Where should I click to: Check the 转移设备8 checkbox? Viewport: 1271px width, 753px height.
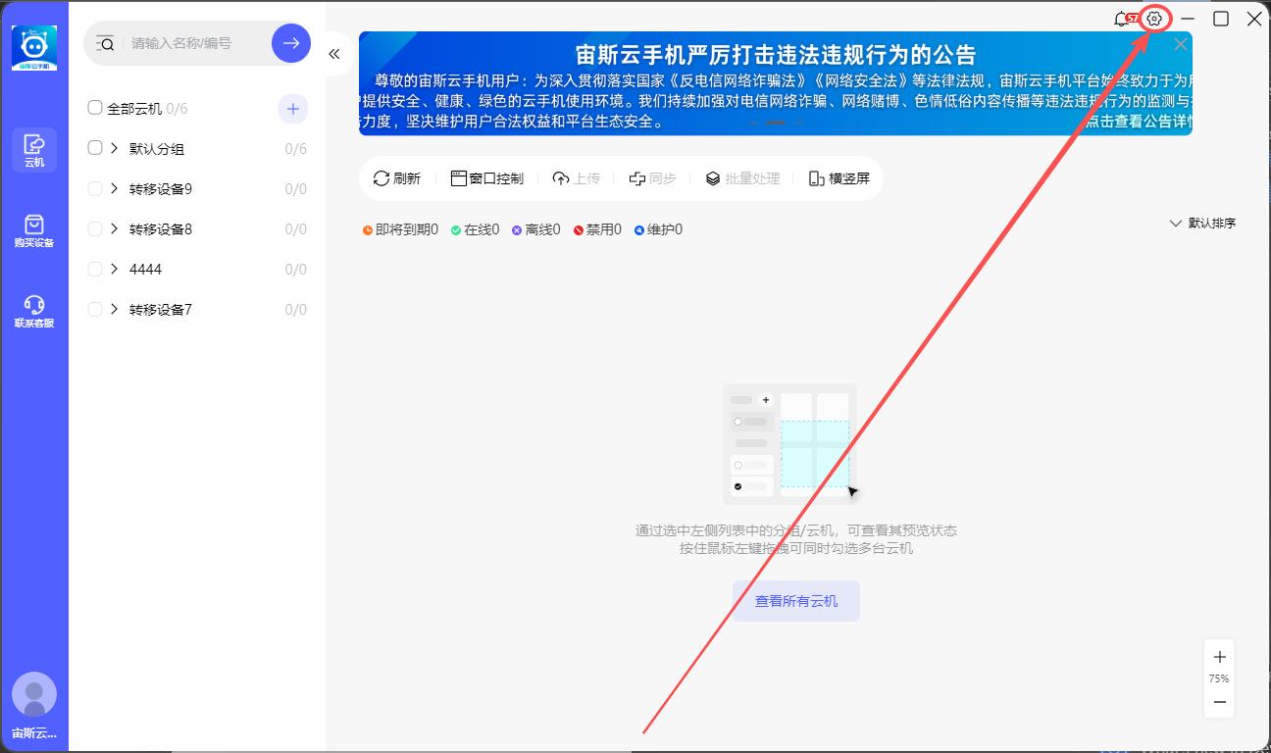point(95,228)
